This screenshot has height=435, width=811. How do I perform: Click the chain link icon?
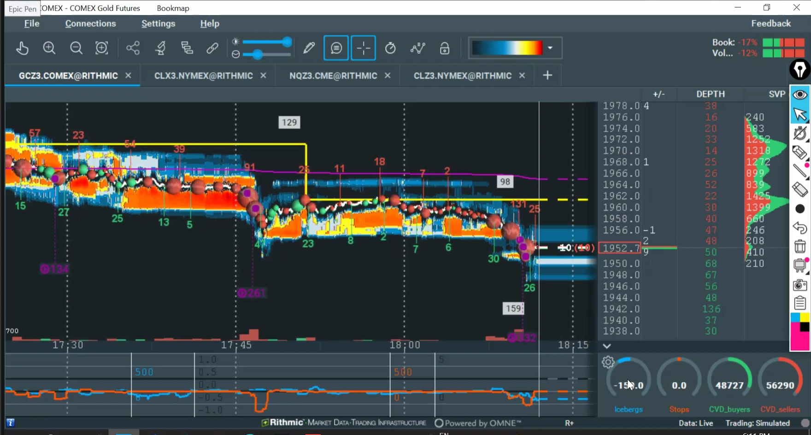click(x=212, y=48)
